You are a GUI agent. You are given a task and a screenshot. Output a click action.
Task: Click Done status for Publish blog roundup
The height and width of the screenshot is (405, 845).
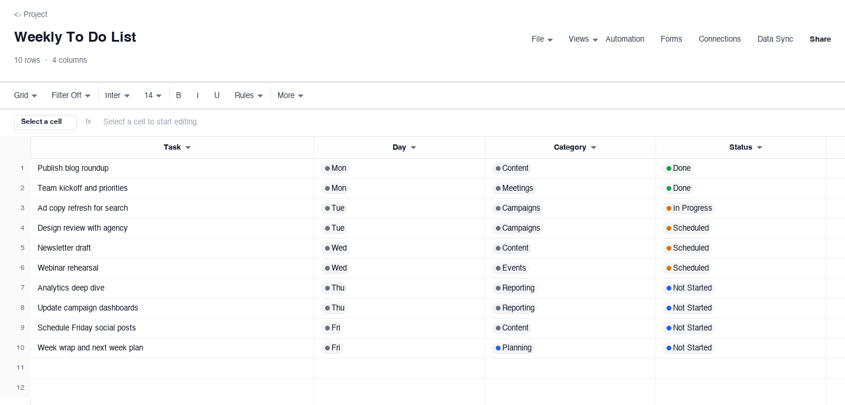[x=678, y=168]
